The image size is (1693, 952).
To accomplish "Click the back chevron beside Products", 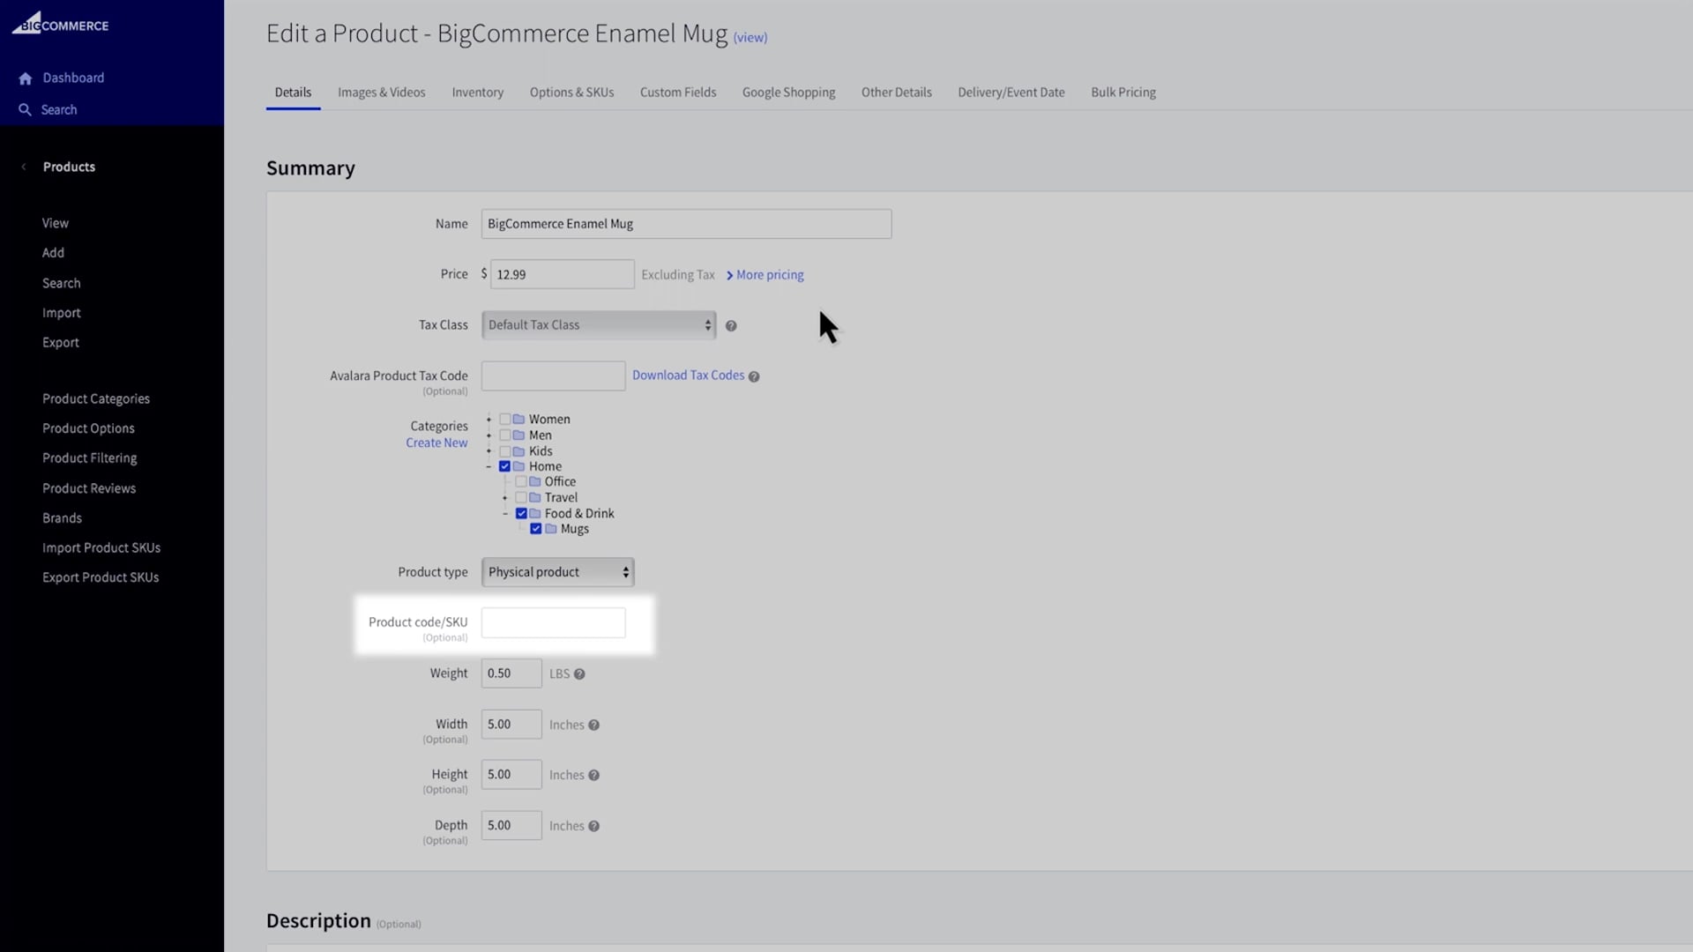I will [24, 167].
